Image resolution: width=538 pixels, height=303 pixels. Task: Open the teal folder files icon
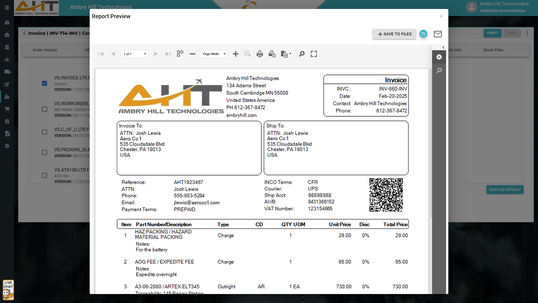[x=423, y=34]
